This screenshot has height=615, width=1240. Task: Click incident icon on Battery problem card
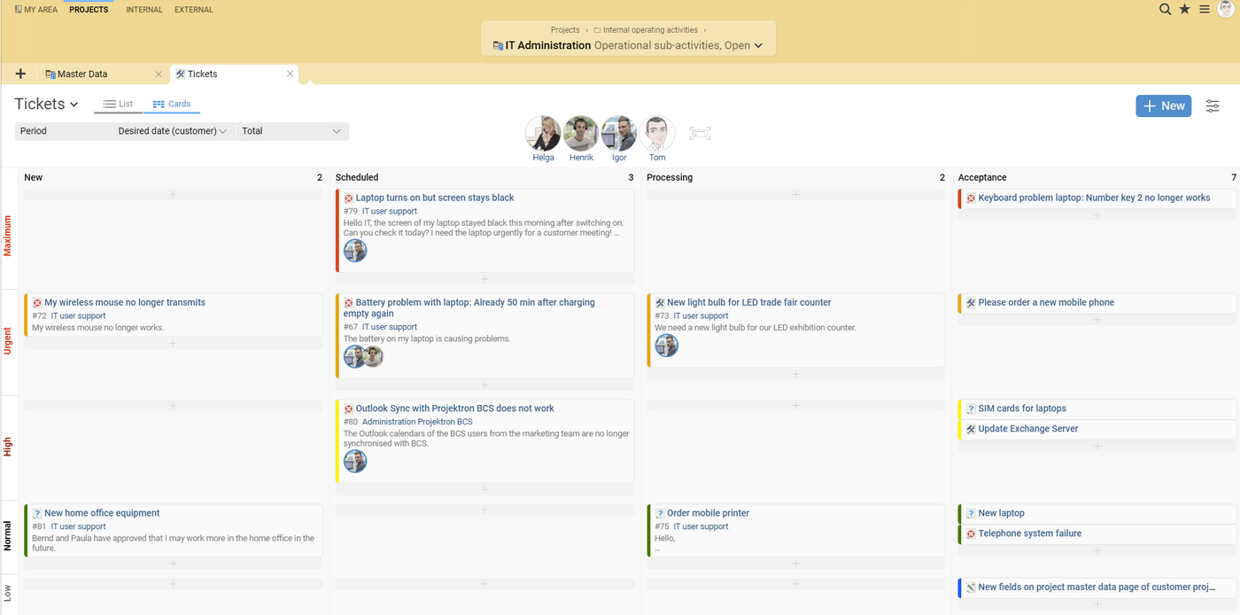point(348,303)
